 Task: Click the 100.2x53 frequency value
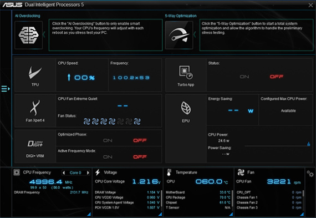[x=131, y=78]
